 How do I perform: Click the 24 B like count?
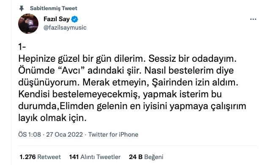tap(136, 157)
